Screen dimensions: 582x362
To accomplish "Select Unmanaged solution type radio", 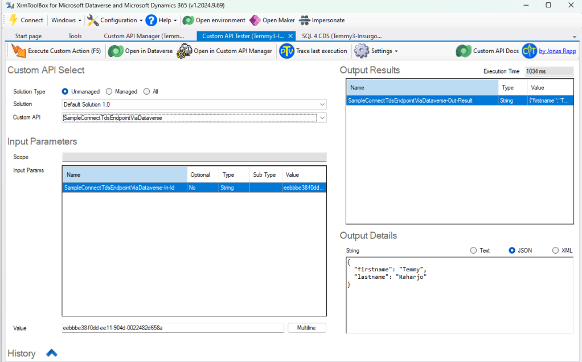I will click(65, 91).
